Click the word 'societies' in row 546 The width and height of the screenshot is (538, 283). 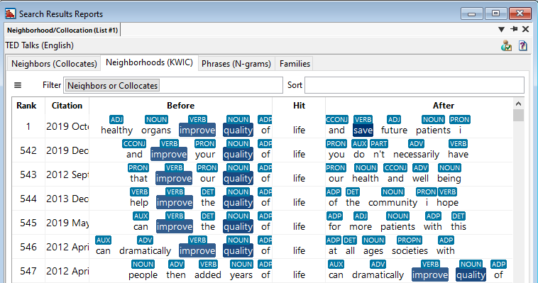410,251
